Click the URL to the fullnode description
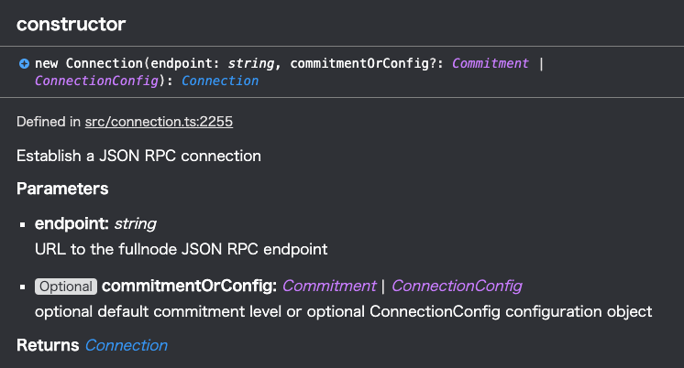 (x=181, y=249)
